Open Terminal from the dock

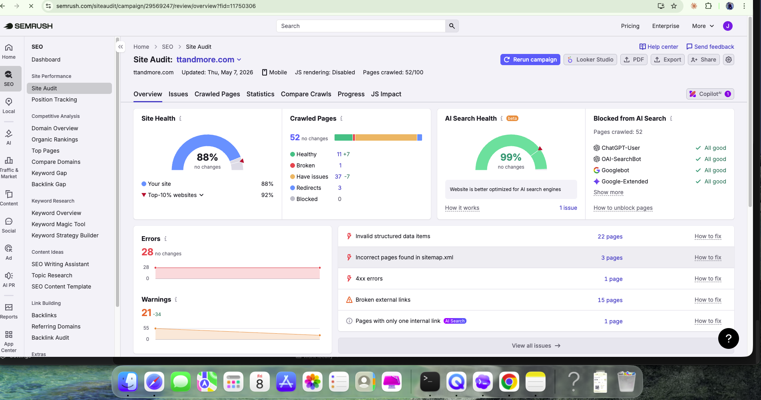(430, 382)
